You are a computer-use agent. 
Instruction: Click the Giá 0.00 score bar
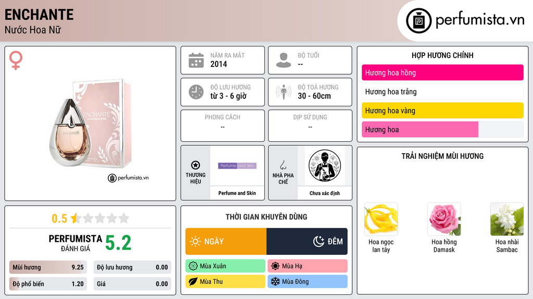[x=132, y=284]
